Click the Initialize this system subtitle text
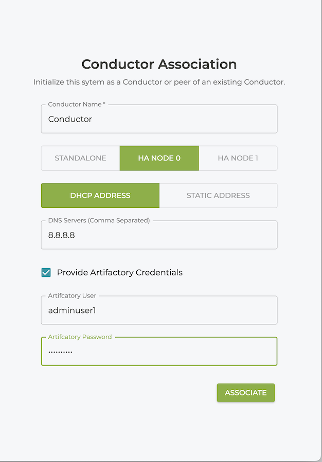The image size is (322, 462). pos(159,82)
